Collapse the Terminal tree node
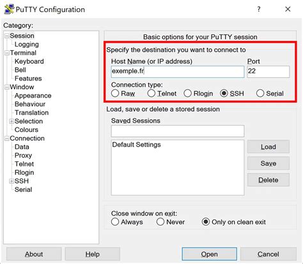This screenshot has width=303, height=264. coord(7,53)
